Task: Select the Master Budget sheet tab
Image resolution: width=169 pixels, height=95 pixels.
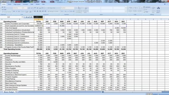Action: click(x=9, y=92)
